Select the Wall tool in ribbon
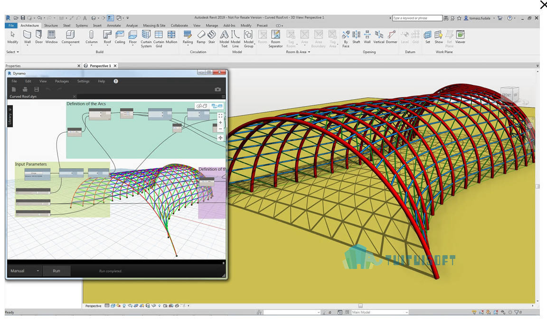Screen dimensions: 547x323 coord(27,37)
